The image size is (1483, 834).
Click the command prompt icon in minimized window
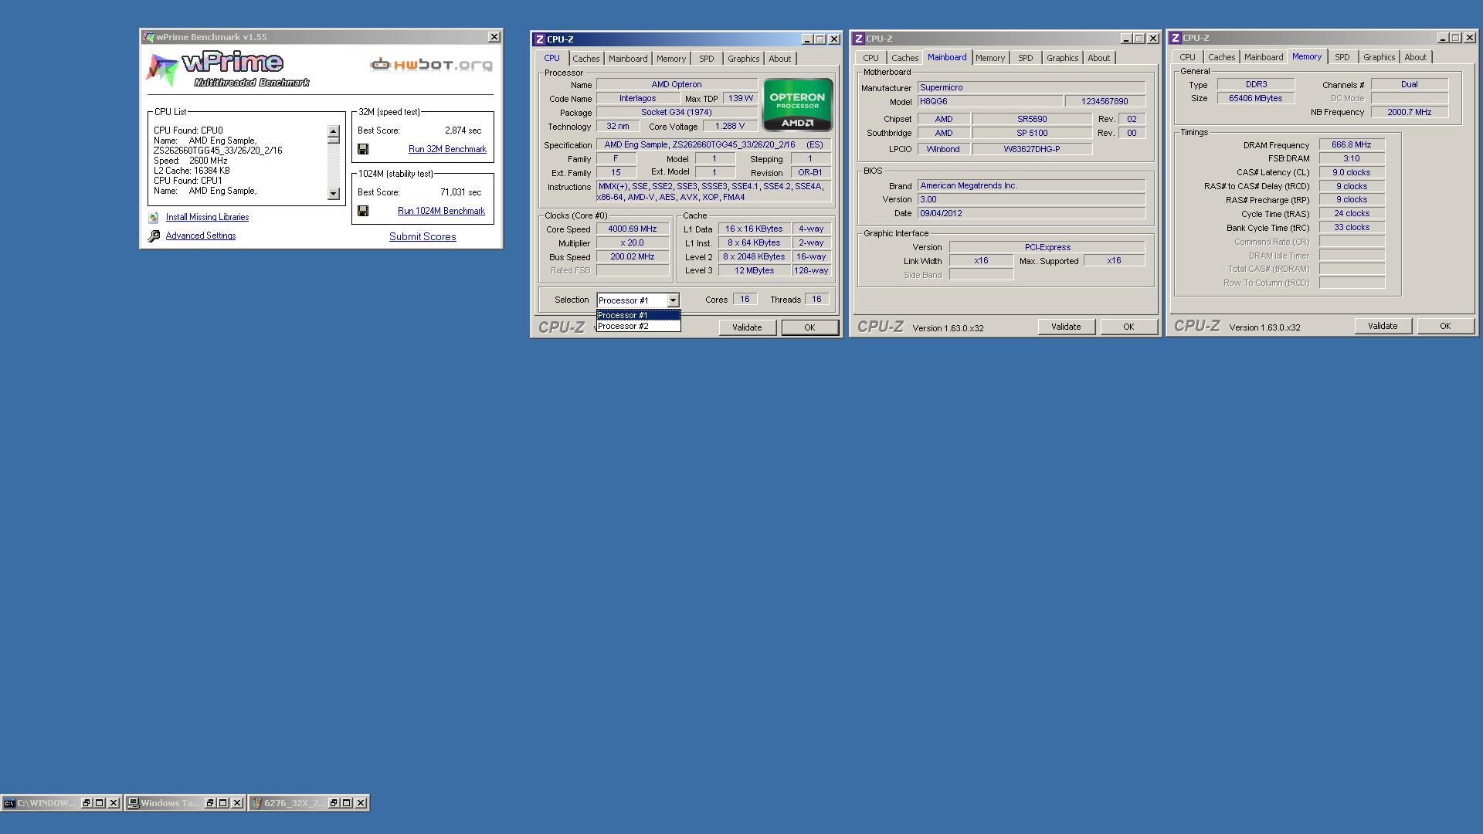[8, 803]
